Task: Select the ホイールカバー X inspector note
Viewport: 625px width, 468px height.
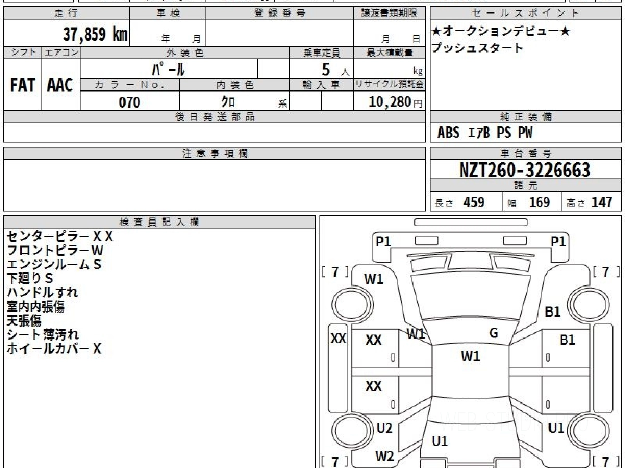Action: 54,348
